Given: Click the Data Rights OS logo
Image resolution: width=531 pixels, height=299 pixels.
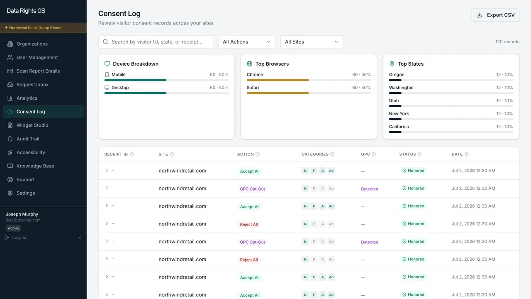Looking at the screenshot, I should [26, 11].
